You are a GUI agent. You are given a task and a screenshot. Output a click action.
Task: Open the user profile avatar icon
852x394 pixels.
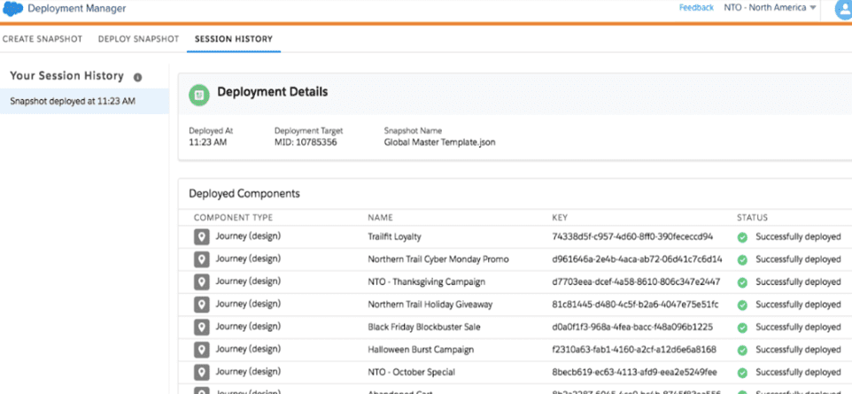(842, 9)
